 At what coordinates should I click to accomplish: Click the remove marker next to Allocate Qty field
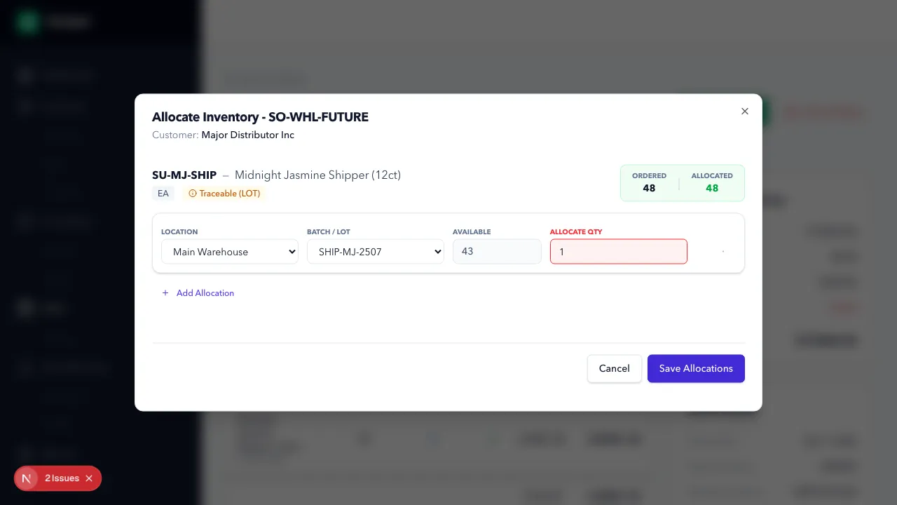click(x=723, y=251)
